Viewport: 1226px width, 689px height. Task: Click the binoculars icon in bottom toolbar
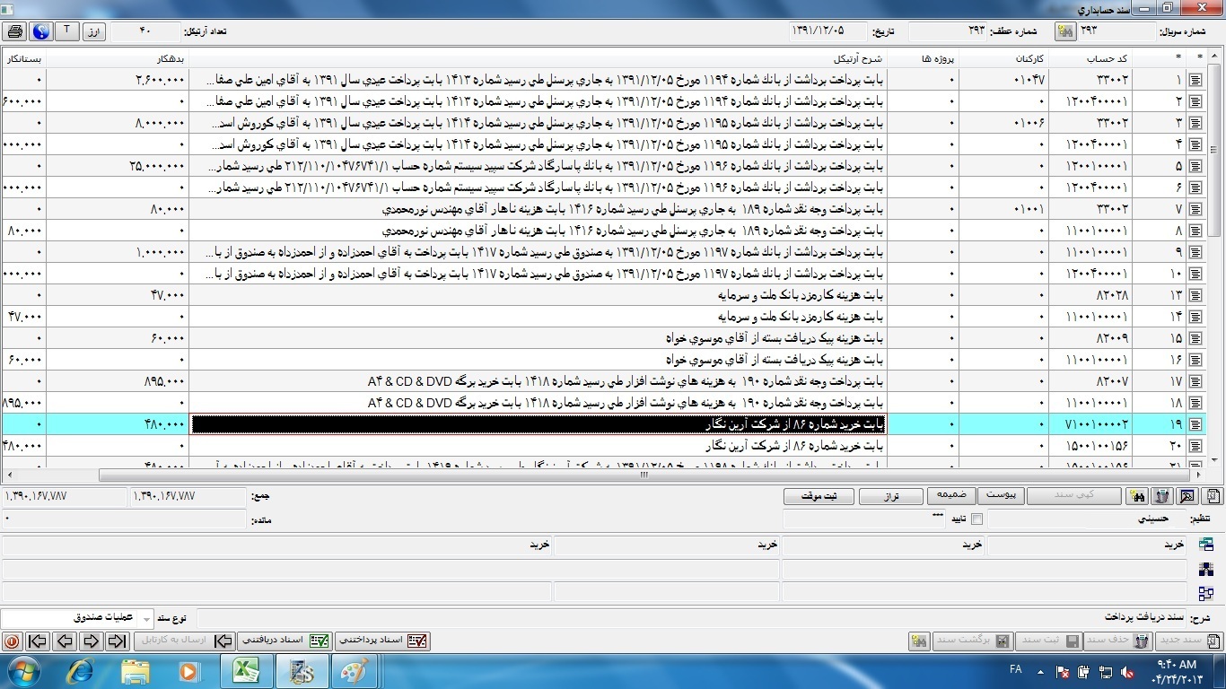[x=918, y=641]
